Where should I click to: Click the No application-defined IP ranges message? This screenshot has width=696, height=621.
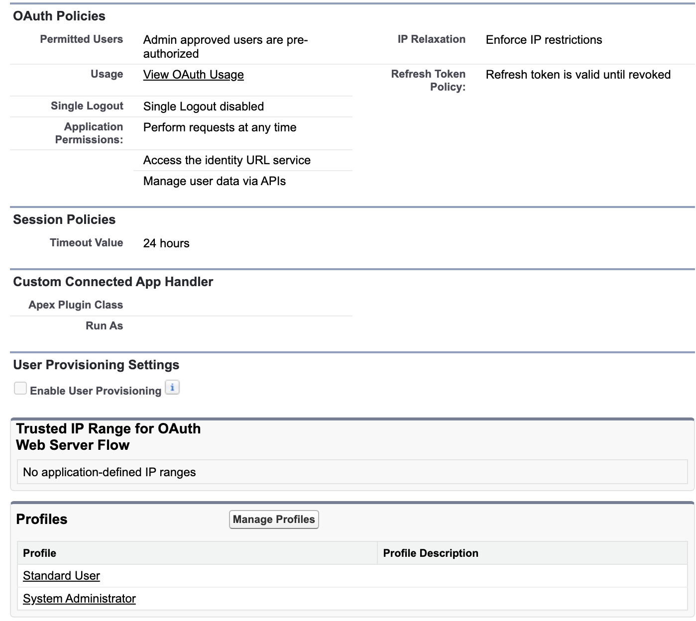pyautogui.click(x=109, y=472)
